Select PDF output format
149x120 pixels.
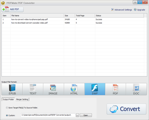[x=116, y=89]
